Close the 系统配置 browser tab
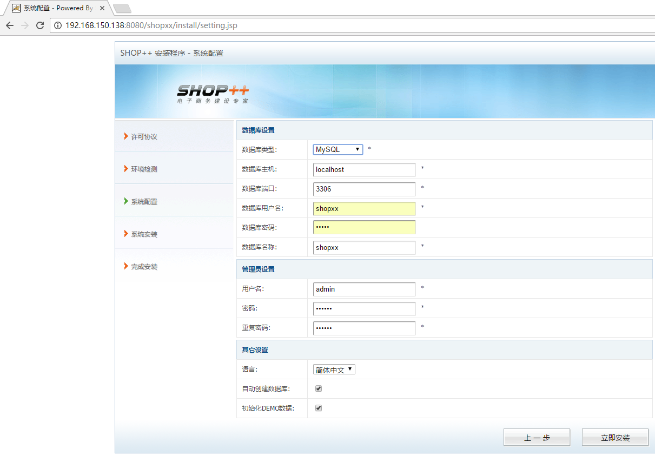The width and height of the screenshot is (655, 455). point(102,8)
